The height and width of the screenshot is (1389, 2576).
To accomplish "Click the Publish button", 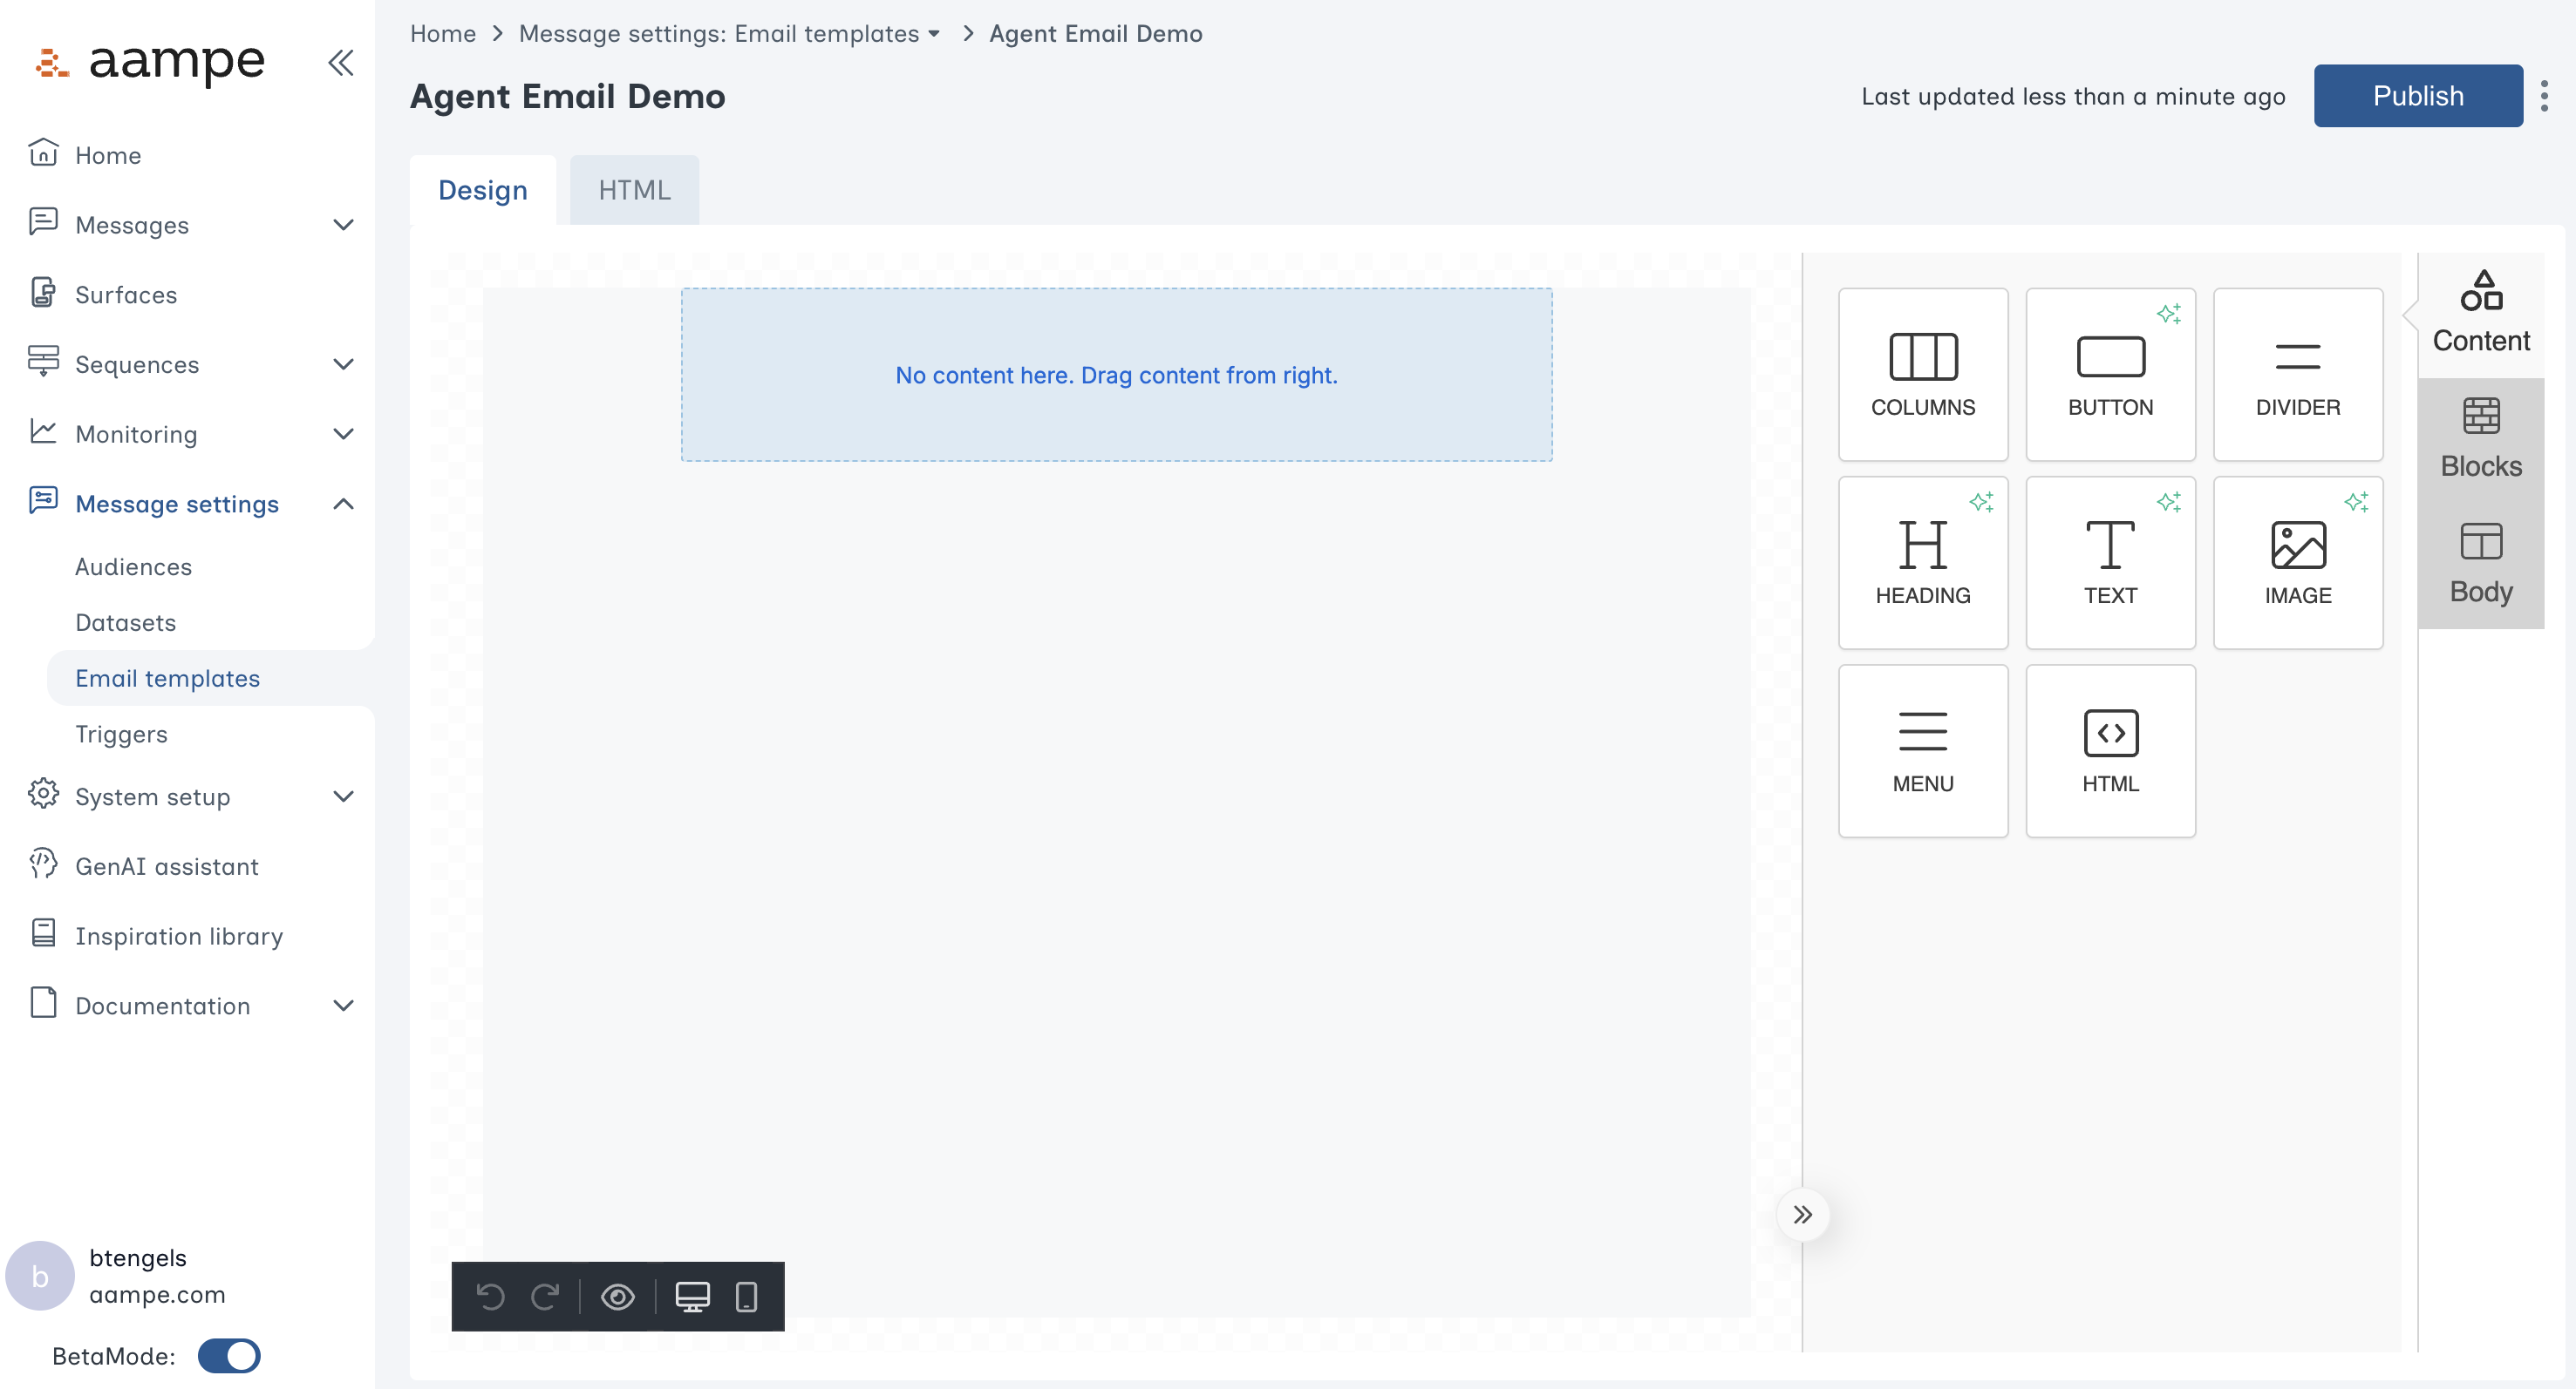I will (x=2417, y=96).
